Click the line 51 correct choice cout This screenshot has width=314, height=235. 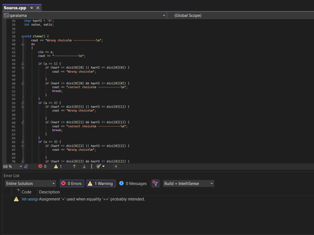tap(90, 87)
